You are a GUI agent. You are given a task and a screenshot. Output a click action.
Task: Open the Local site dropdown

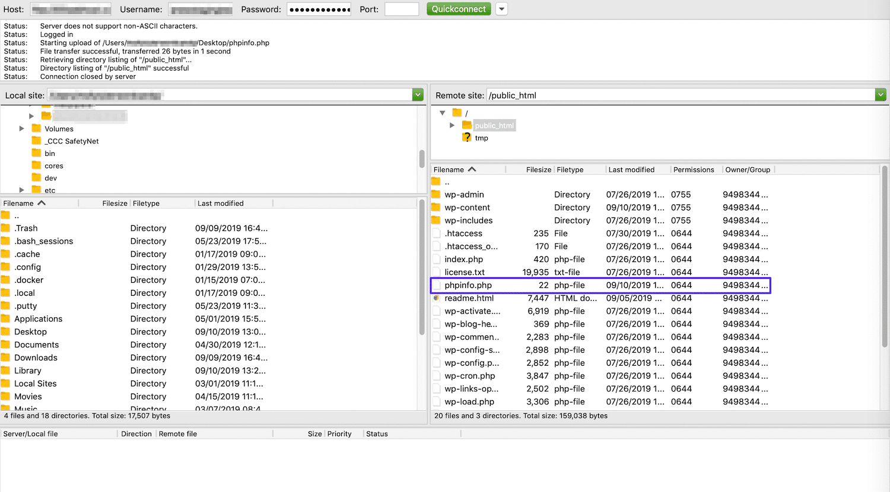[x=418, y=94]
